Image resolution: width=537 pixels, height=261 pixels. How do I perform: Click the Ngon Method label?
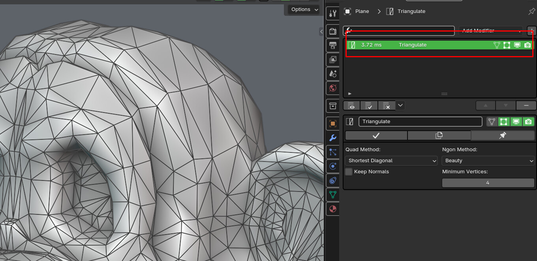tap(460, 150)
